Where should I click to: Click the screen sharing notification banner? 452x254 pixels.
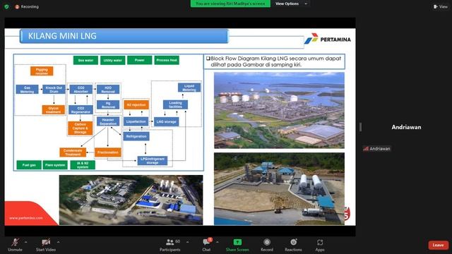click(x=230, y=4)
